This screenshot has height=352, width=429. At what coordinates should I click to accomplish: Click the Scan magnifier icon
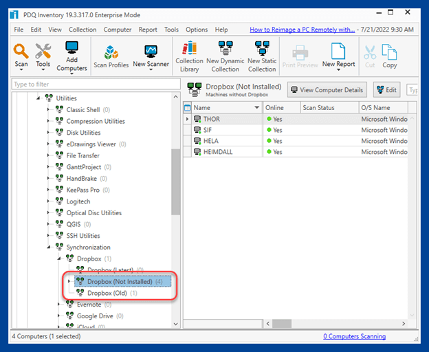tap(21, 51)
